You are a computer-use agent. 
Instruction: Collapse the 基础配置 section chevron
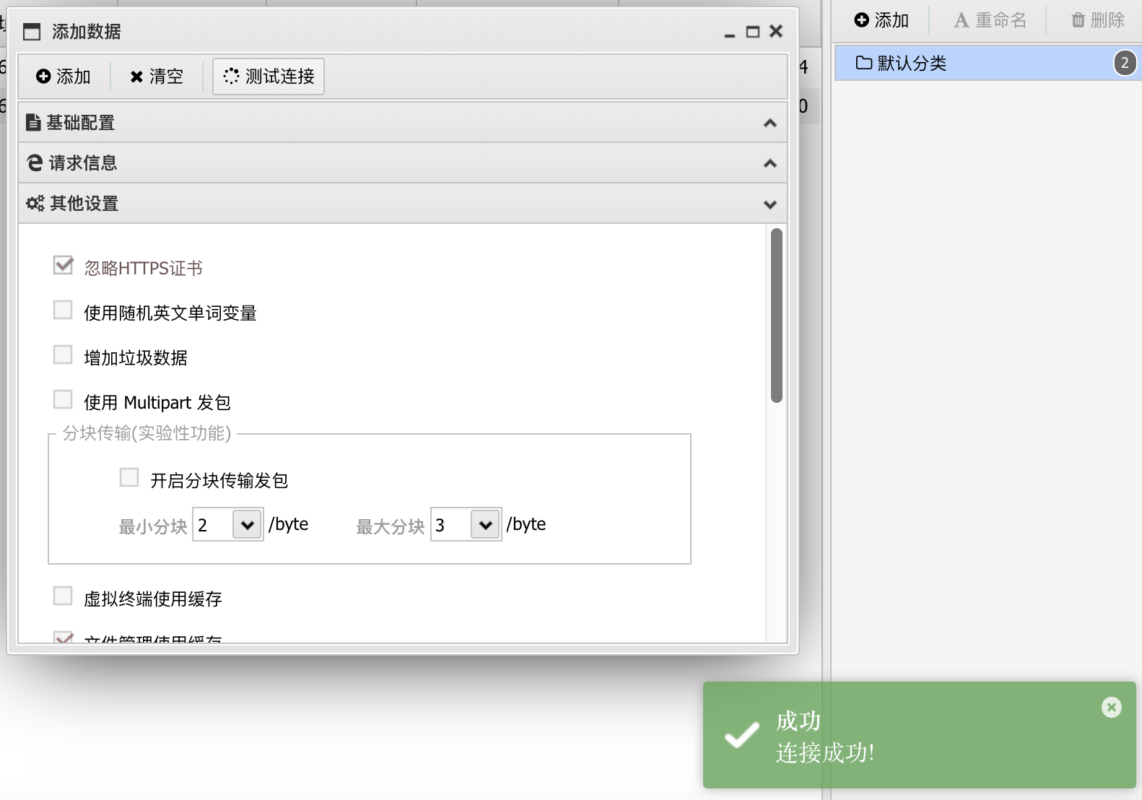[x=770, y=123]
